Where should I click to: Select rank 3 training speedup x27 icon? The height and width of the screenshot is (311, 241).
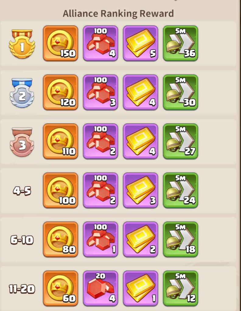pyautogui.click(x=181, y=141)
